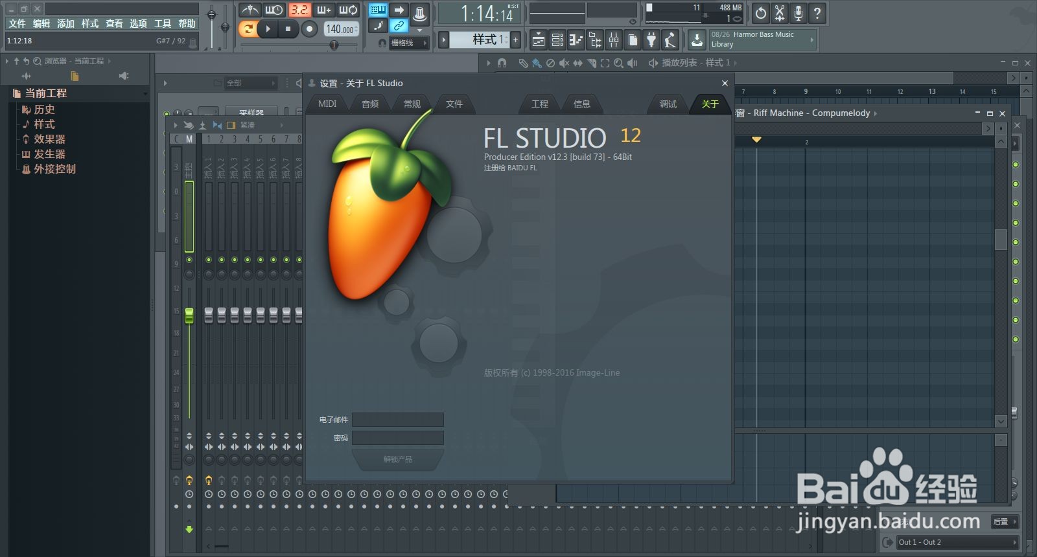Open the online content download icon
1037x557 pixels.
697,40
